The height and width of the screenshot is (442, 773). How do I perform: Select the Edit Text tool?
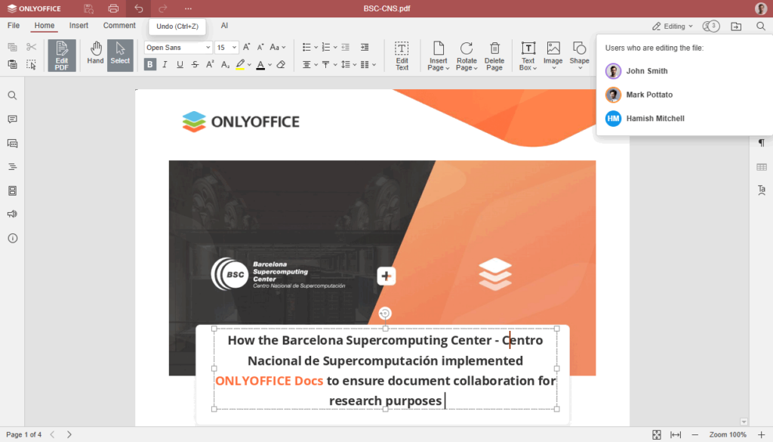pos(402,54)
